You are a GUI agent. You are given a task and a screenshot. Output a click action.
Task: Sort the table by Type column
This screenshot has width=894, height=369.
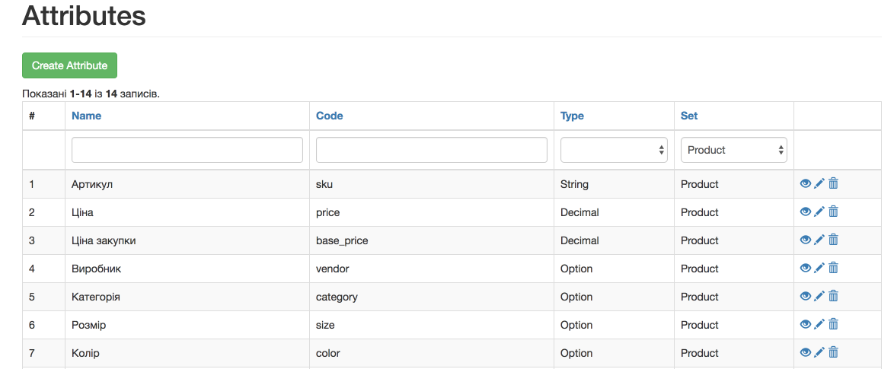tap(572, 116)
